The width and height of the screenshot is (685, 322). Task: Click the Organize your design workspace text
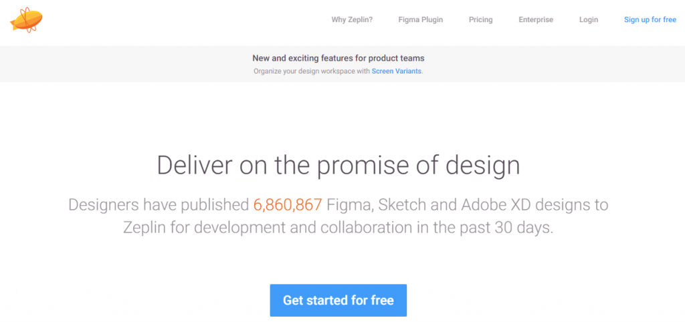[312, 71]
